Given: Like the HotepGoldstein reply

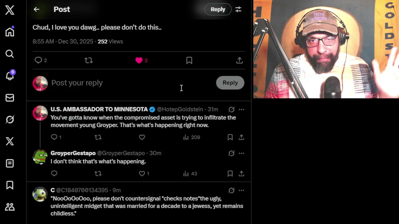Looking at the screenshot, I should point(142,137).
